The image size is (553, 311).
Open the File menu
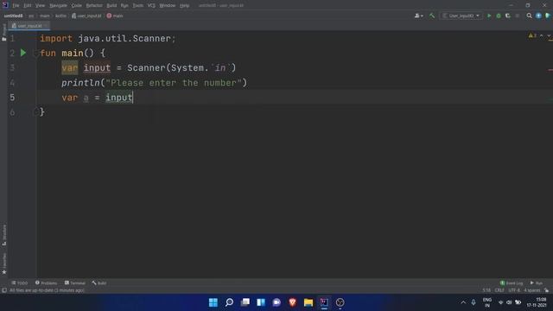coord(16,6)
